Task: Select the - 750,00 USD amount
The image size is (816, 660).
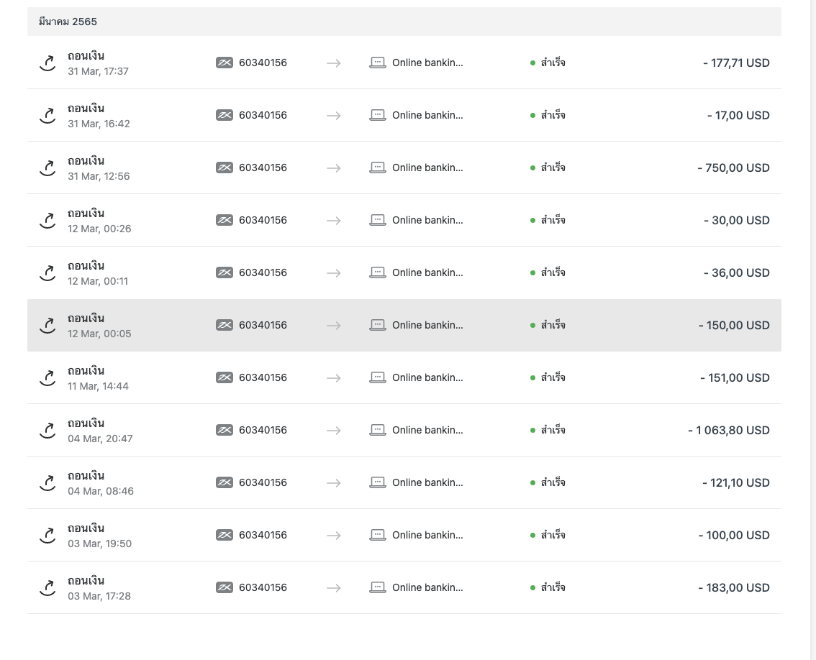Action: coord(733,168)
